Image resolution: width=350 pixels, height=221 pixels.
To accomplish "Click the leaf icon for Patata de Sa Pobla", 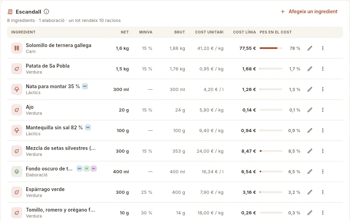I will pyautogui.click(x=17, y=69).
